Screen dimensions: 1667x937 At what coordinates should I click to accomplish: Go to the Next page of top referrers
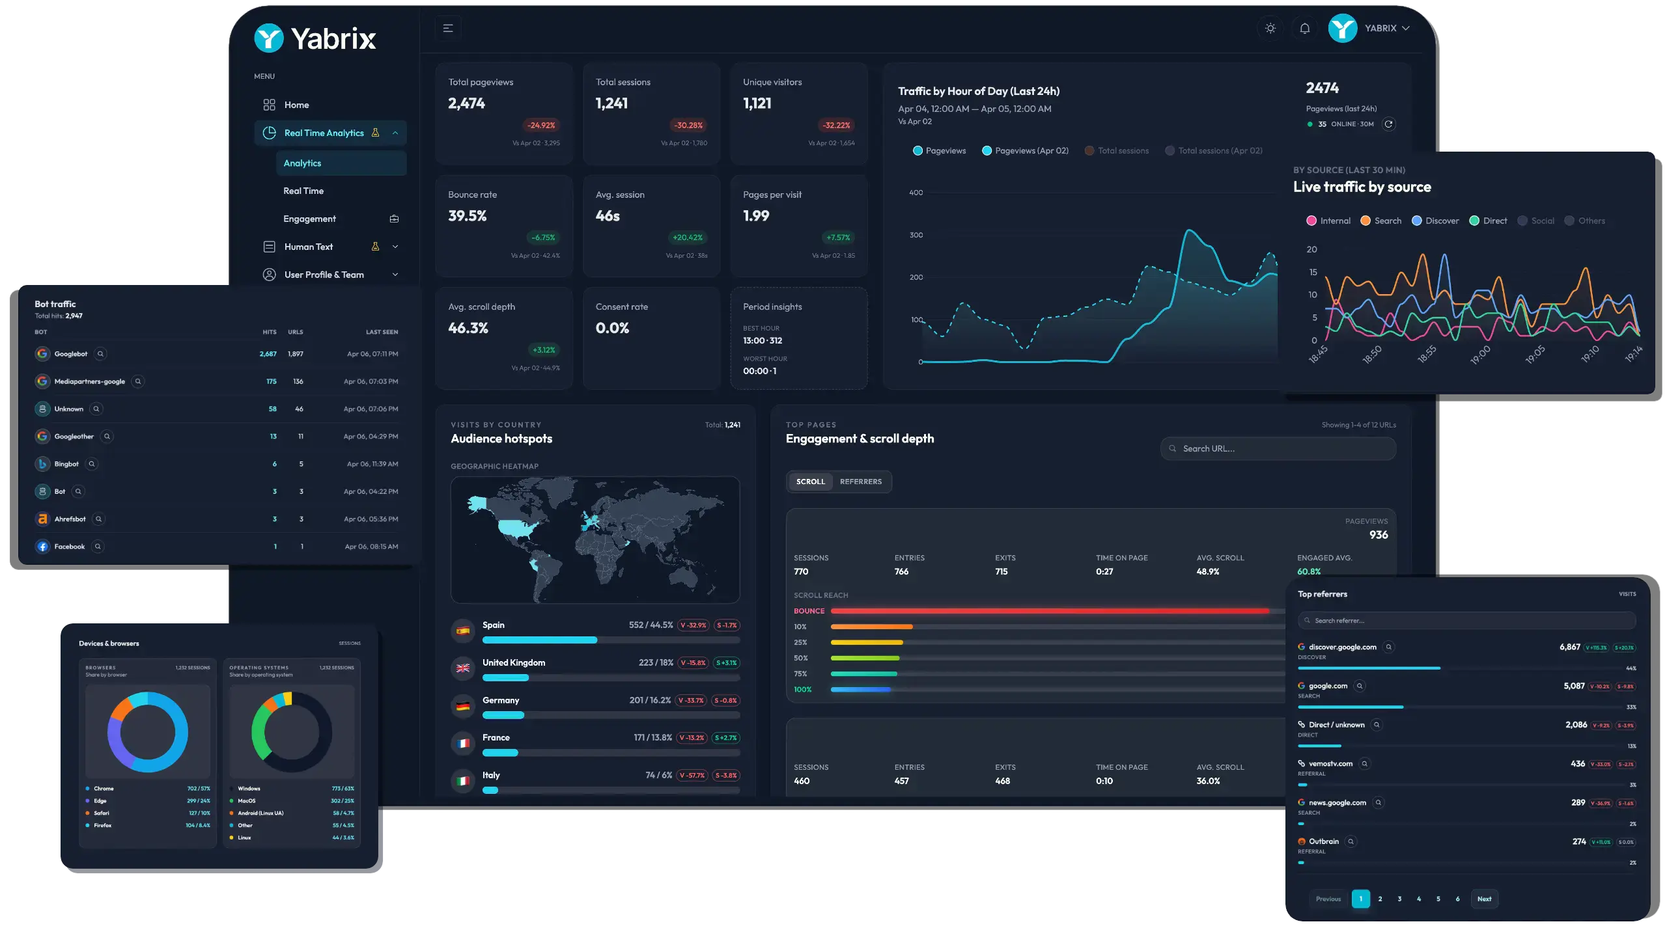click(1485, 899)
